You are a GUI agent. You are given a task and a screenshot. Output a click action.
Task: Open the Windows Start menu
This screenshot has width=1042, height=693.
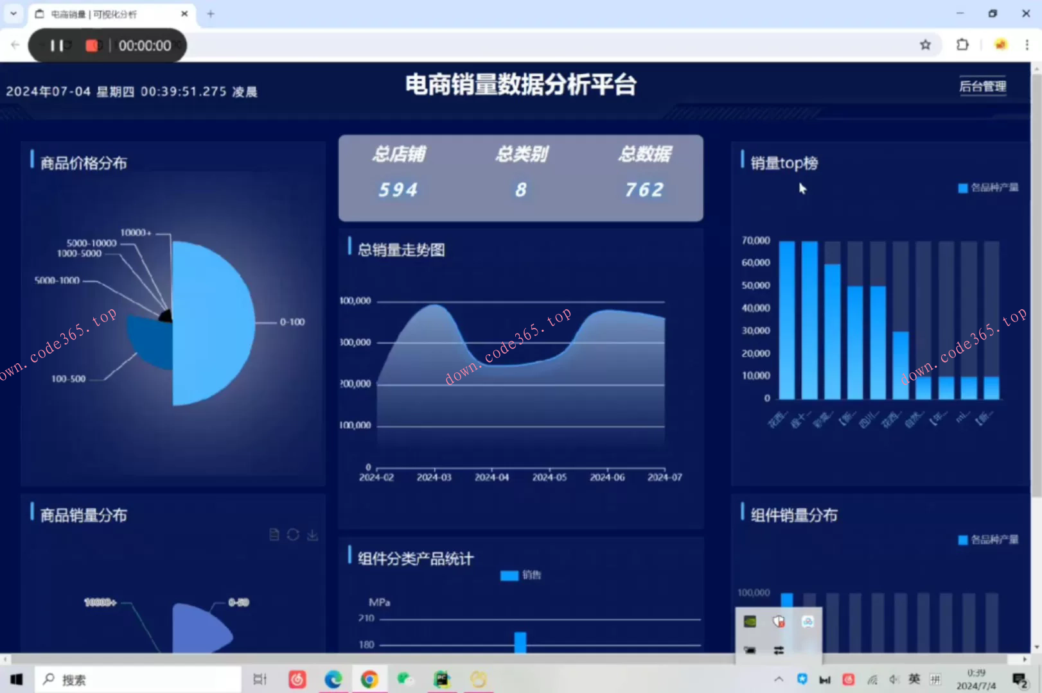coord(16,679)
